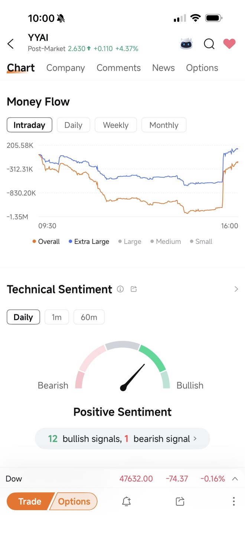The height and width of the screenshot is (534, 245).
Task: Open the bullish and bearish signals pill
Action: (122, 439)
